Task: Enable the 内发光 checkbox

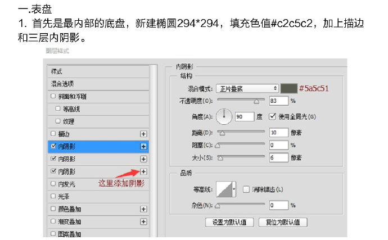Action: tap(53, 184)
